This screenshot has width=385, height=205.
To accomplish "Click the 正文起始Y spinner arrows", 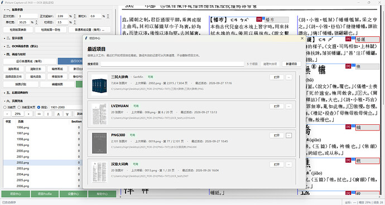I will point(75,16).
